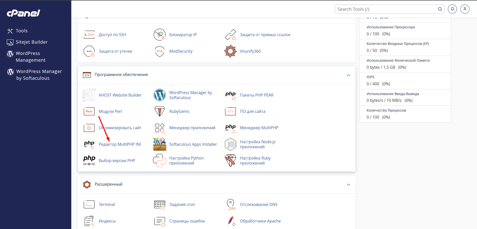
Task: Click the Блокиратор IP link
Action: (183, 35)
